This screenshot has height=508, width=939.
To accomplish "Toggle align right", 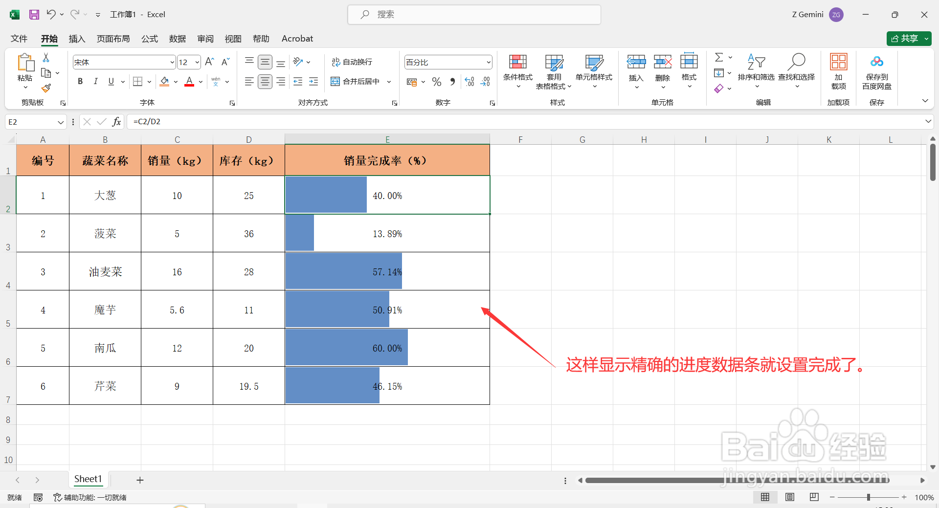I will point(281,82).
